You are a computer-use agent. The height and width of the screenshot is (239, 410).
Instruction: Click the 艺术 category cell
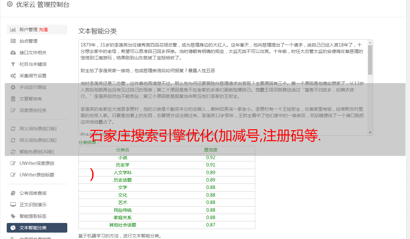(x=123, y=202)
